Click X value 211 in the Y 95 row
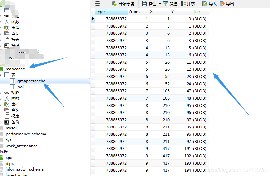The image size is (270, 176). click(160, 127)
